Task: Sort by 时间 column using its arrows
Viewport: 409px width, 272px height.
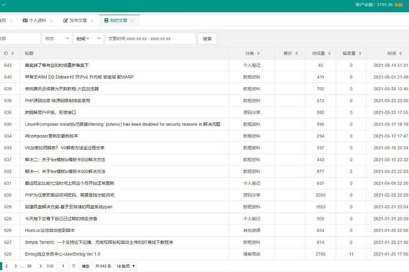Action: pos(400,53)
